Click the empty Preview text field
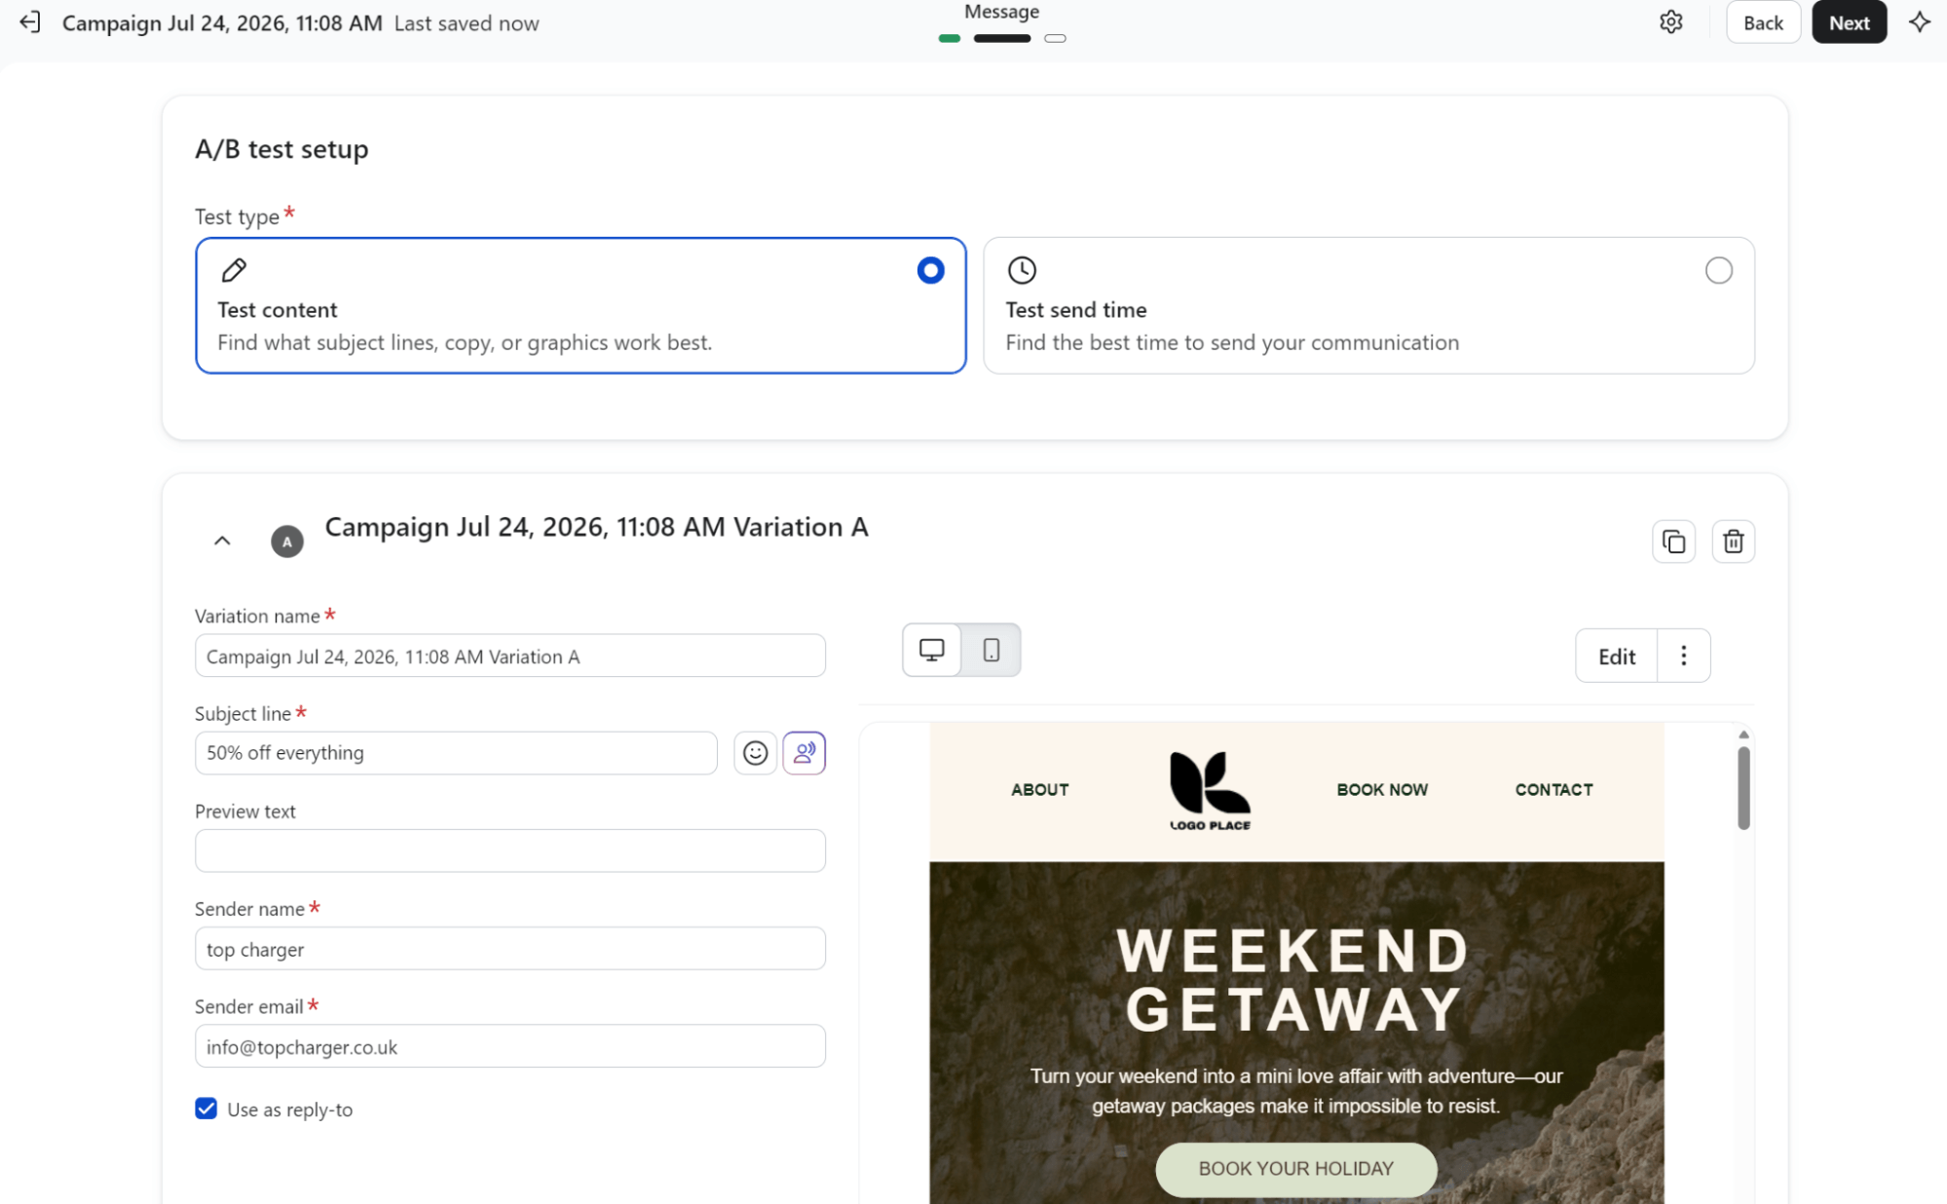The height and width of the screenshot is (1204, 1947). coord(509,850)
